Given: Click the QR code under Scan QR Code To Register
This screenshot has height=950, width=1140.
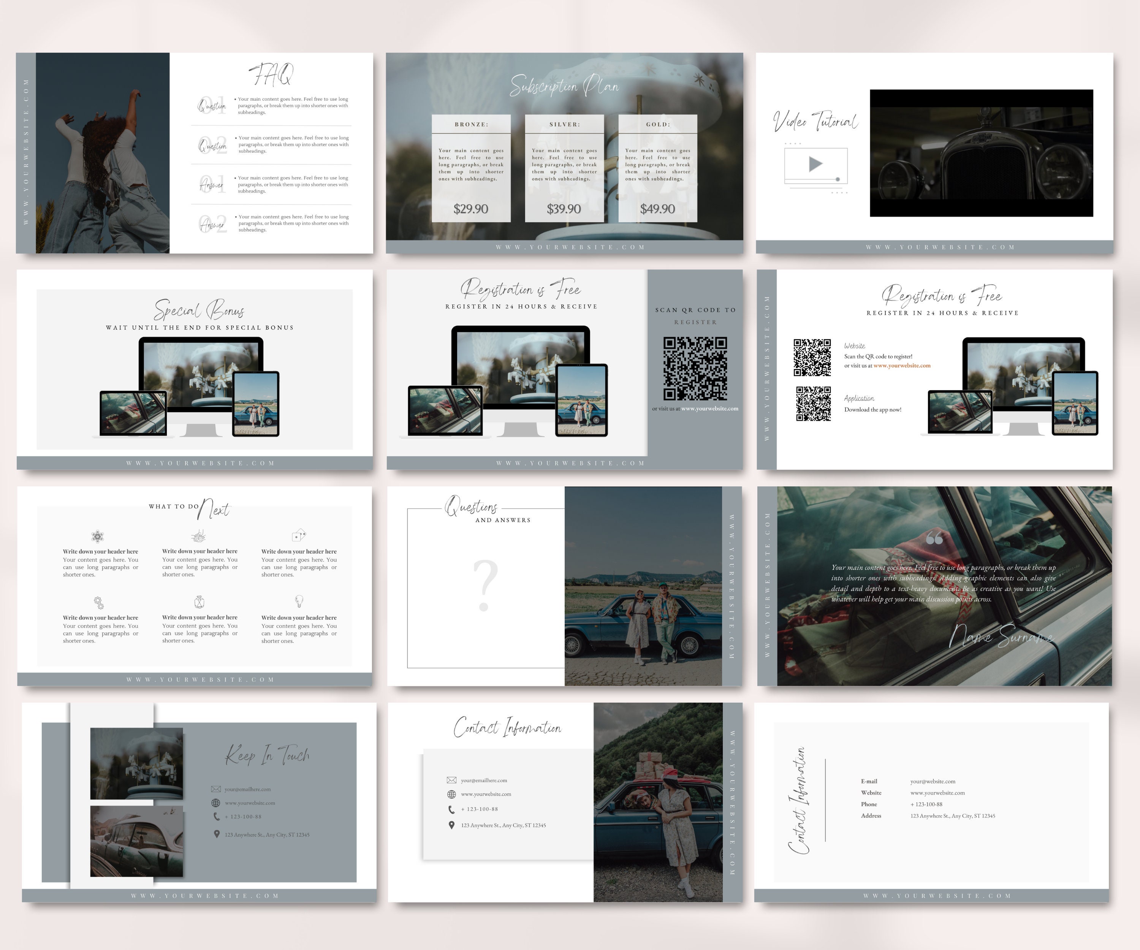Looking at the screenshot, I should pyautogui.click(x=695, y=369).
